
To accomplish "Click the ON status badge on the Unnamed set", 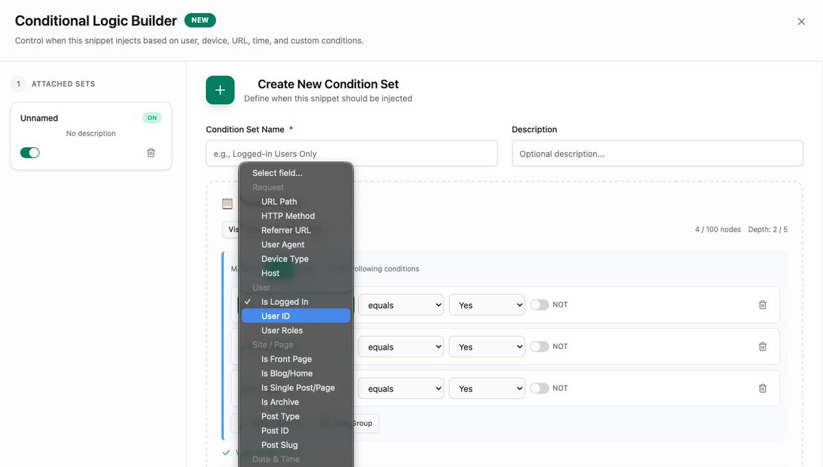I will pyautogui.click(x=152, y=117).
